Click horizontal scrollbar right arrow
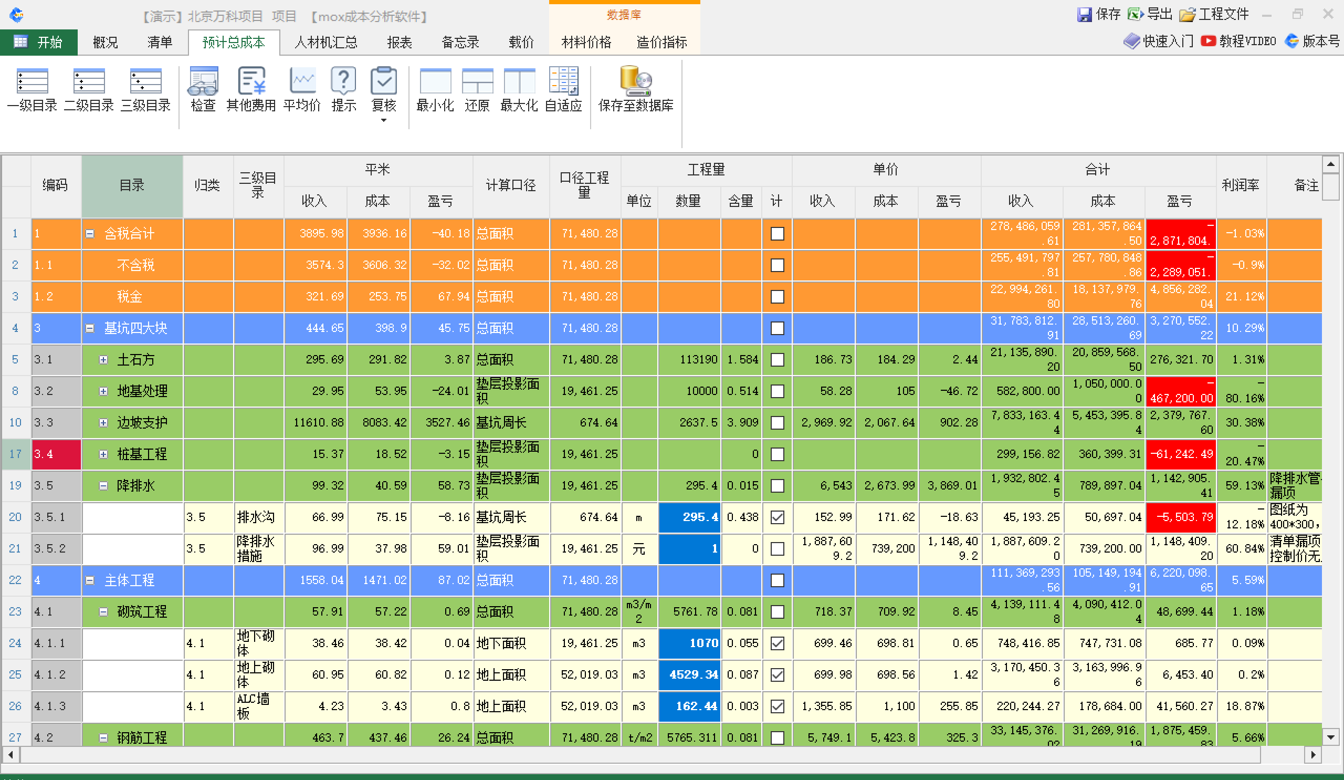 [1313, 755]
